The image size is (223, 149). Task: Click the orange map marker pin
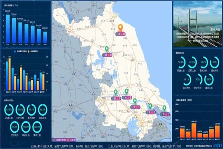120,27
